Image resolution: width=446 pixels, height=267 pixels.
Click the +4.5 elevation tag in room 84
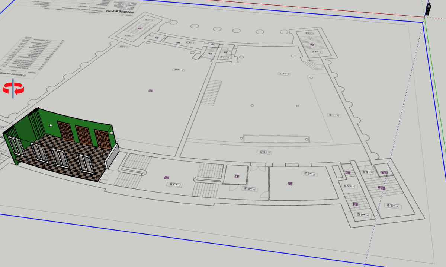tap(362, 215)
